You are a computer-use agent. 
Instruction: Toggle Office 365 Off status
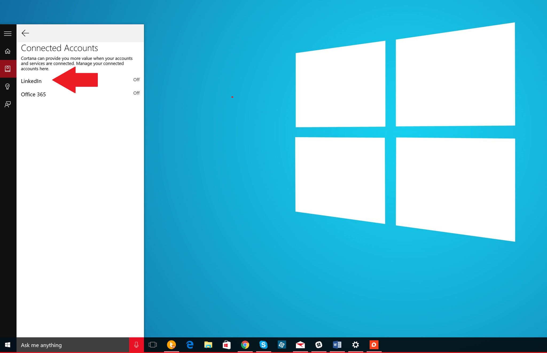coord(136,93)
